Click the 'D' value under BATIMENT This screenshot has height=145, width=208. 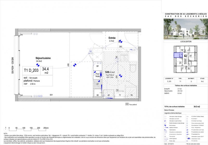191,81
